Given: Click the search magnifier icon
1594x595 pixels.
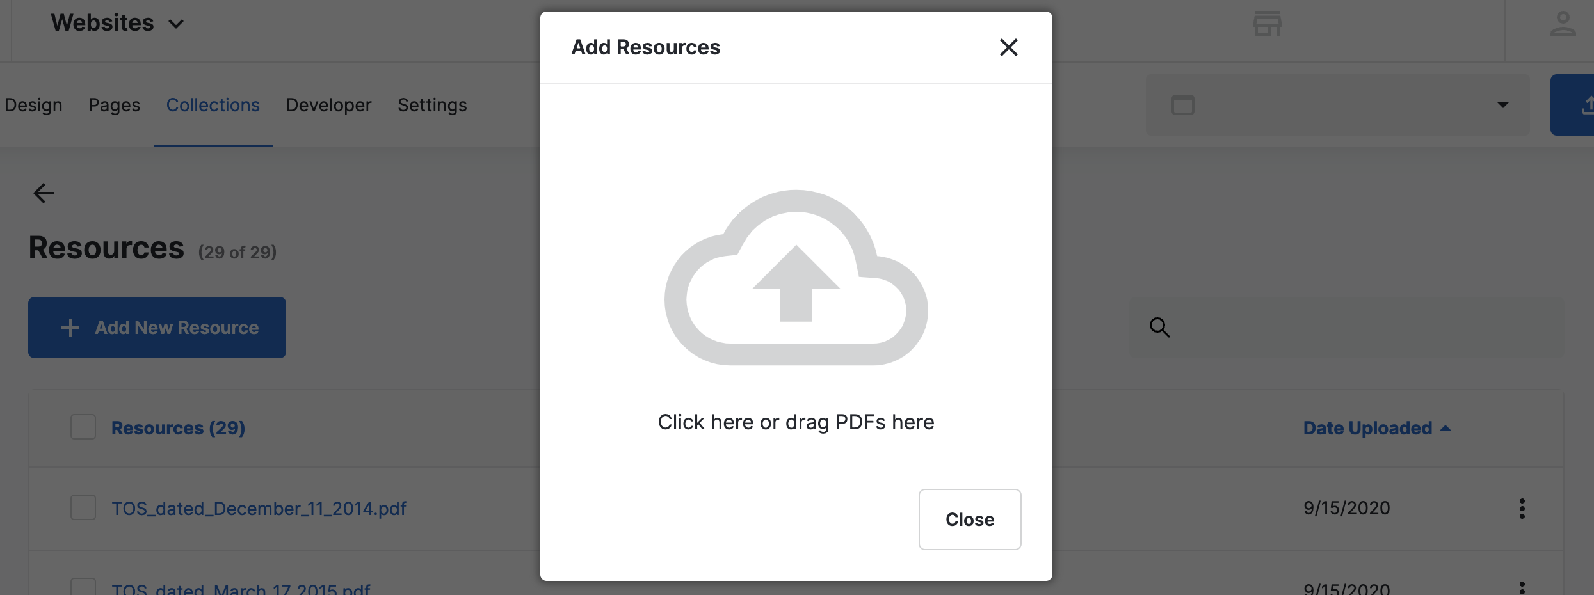Looking at the screenshot, I should pos(1159,328).
